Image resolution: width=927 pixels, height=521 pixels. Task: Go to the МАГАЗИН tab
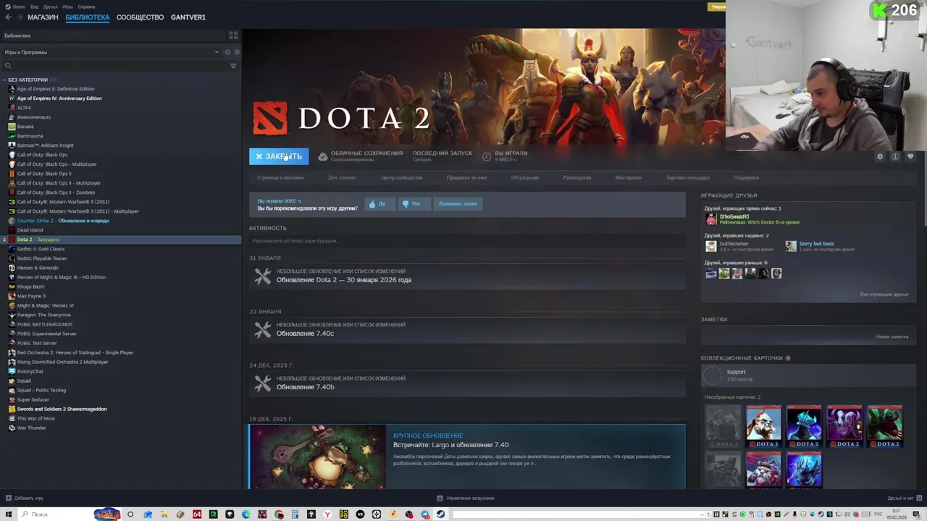point(43,17)
